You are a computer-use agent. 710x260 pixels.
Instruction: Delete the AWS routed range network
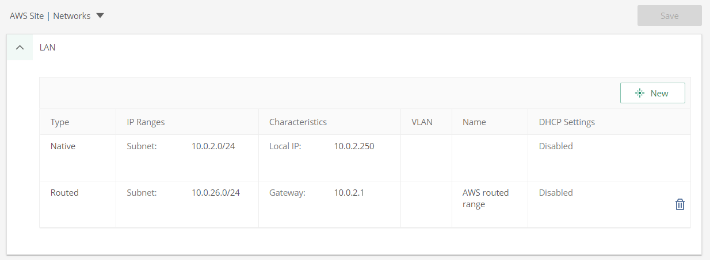click(680, 204)
